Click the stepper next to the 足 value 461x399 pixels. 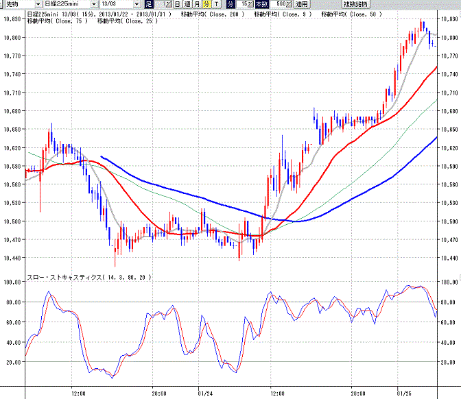coord(169,4)
